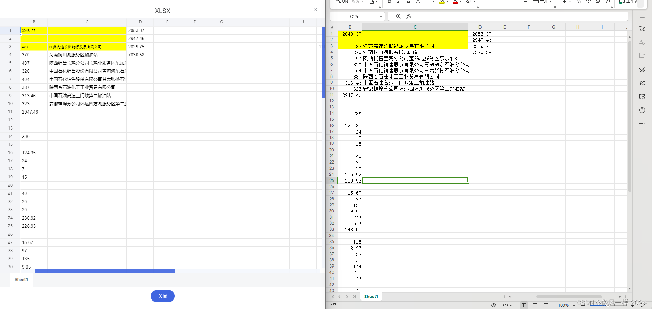Open the name box dropdown arrow
The image size is (652, 309).
(381, 16)
